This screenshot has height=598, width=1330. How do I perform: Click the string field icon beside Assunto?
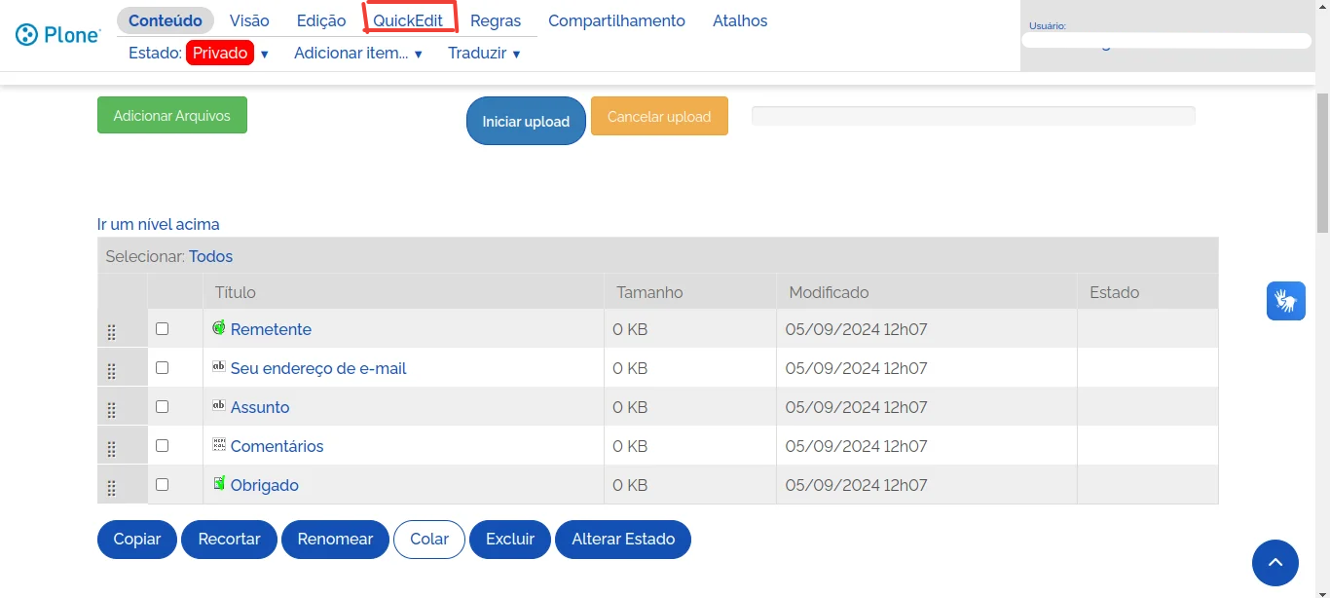click(x=219, y=405)
